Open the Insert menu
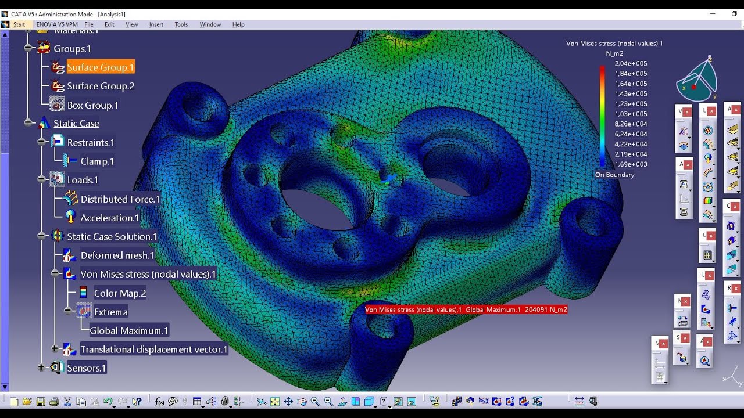The width and height of the screenshot is (744, 418). [156, 24]
